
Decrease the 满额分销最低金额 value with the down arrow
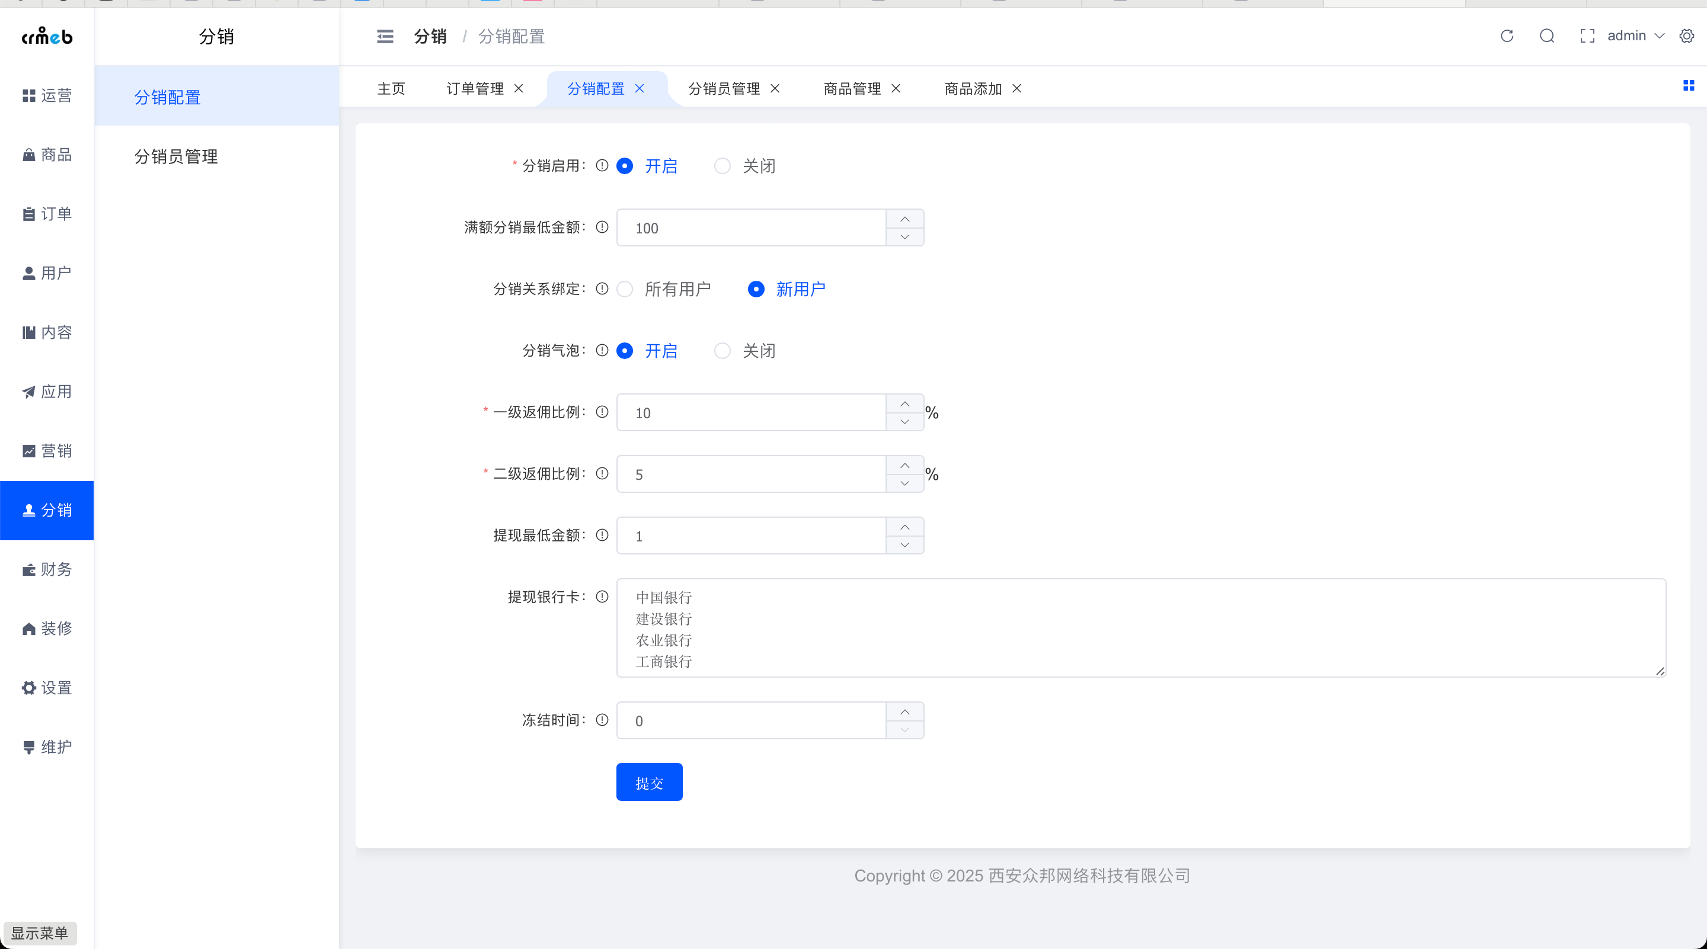(x=904, y=237)
